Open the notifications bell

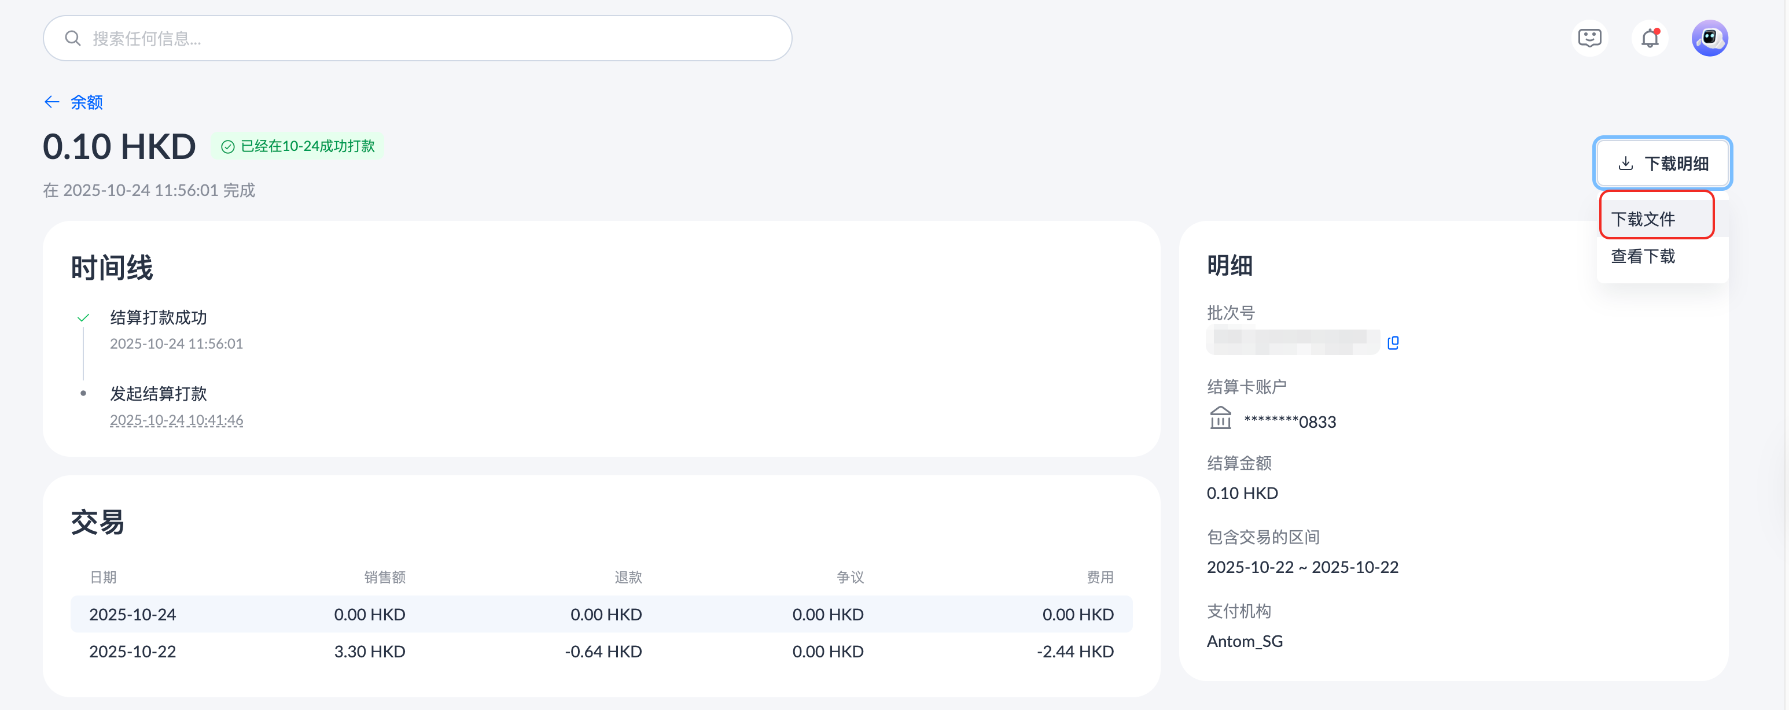click(1650, 38)
